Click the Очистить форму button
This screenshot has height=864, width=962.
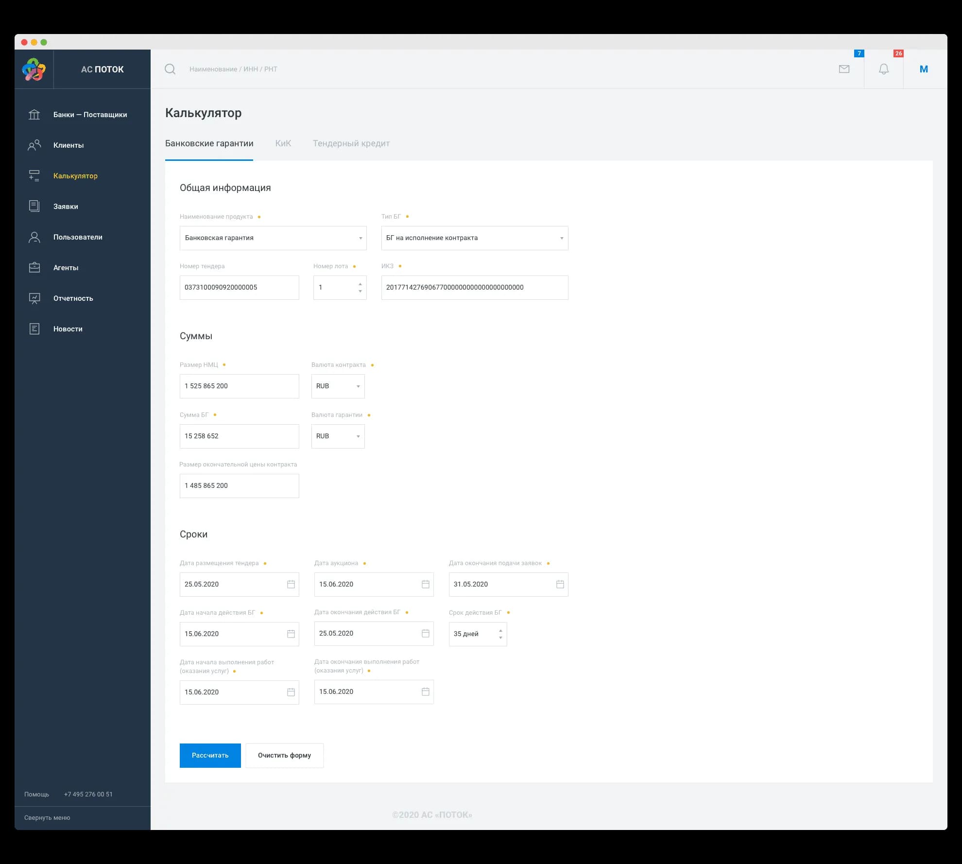tap(285, 756)
